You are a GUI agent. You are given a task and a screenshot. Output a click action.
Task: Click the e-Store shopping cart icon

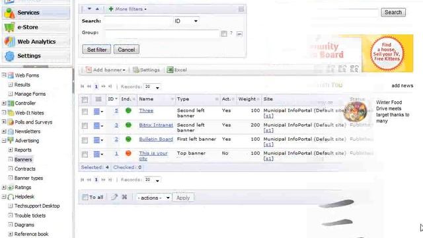[9, 27]
